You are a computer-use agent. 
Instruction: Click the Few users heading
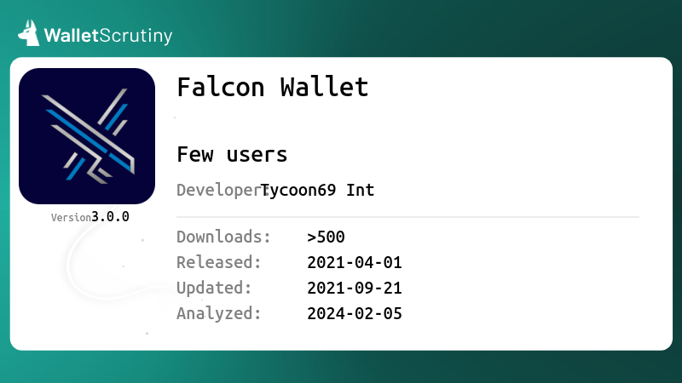pos(232,154)
